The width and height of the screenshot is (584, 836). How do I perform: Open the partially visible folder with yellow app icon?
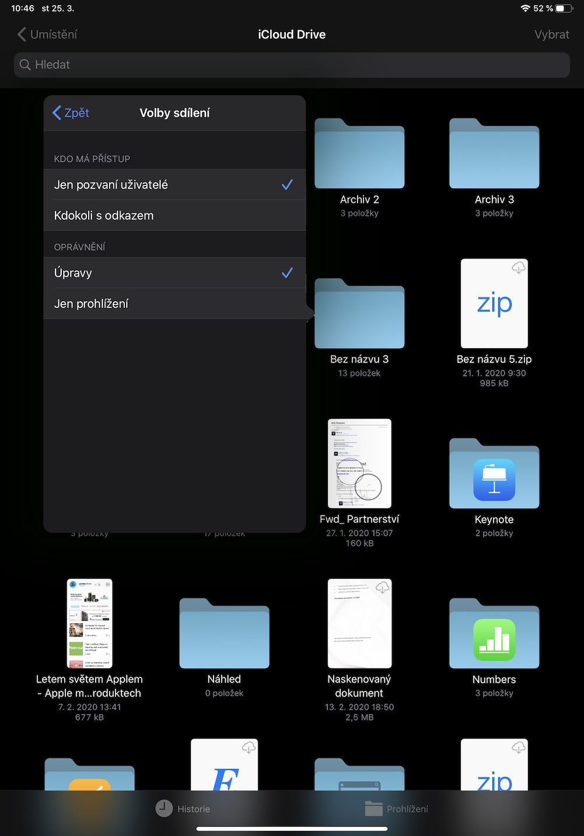coord(90,774)
